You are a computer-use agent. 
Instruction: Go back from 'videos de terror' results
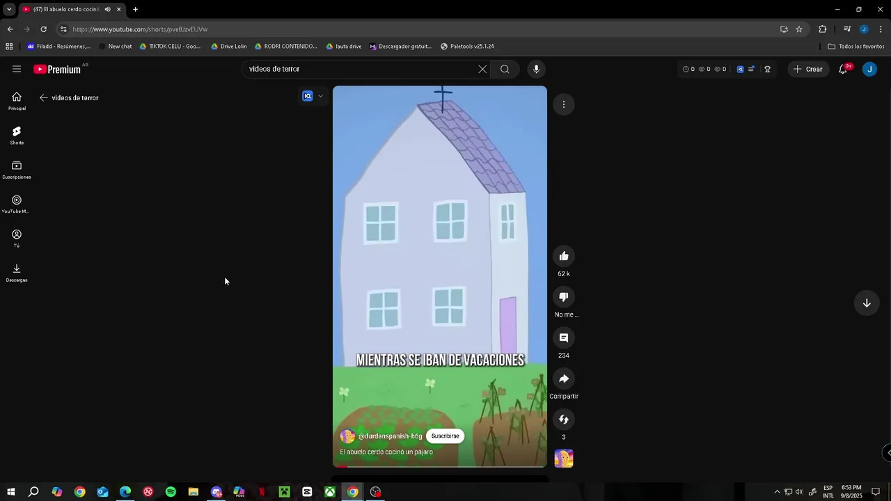tap(44, 98)
